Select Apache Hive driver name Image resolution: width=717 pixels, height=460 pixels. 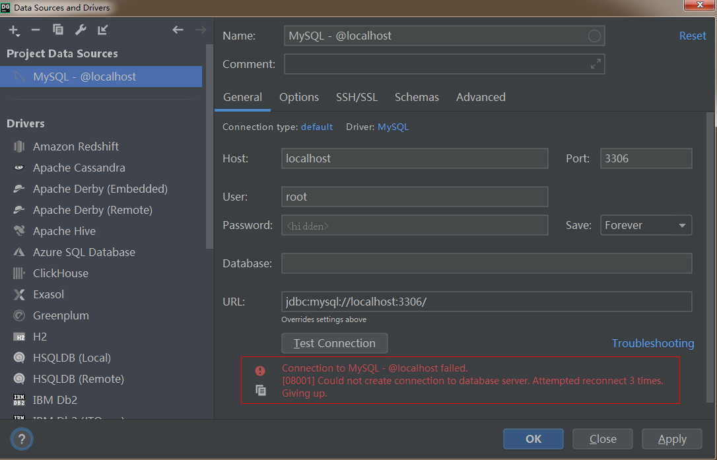click(x=65, y=231)
